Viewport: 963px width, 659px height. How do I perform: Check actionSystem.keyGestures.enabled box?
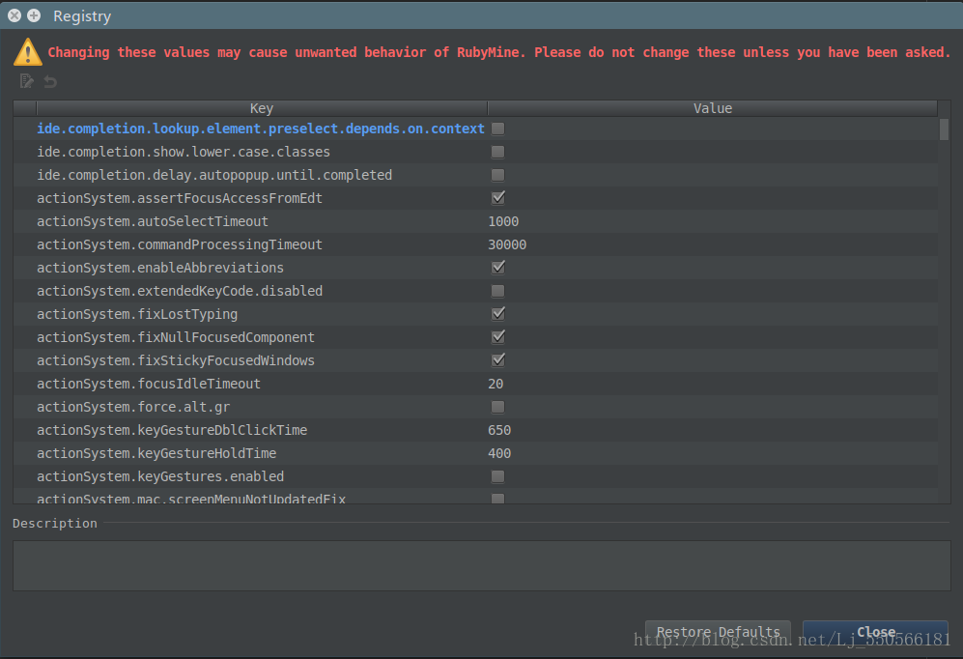pos(498,476)
